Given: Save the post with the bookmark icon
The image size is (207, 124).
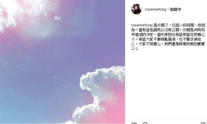Looking at the screenshot, I should click(x=203, y=123).
